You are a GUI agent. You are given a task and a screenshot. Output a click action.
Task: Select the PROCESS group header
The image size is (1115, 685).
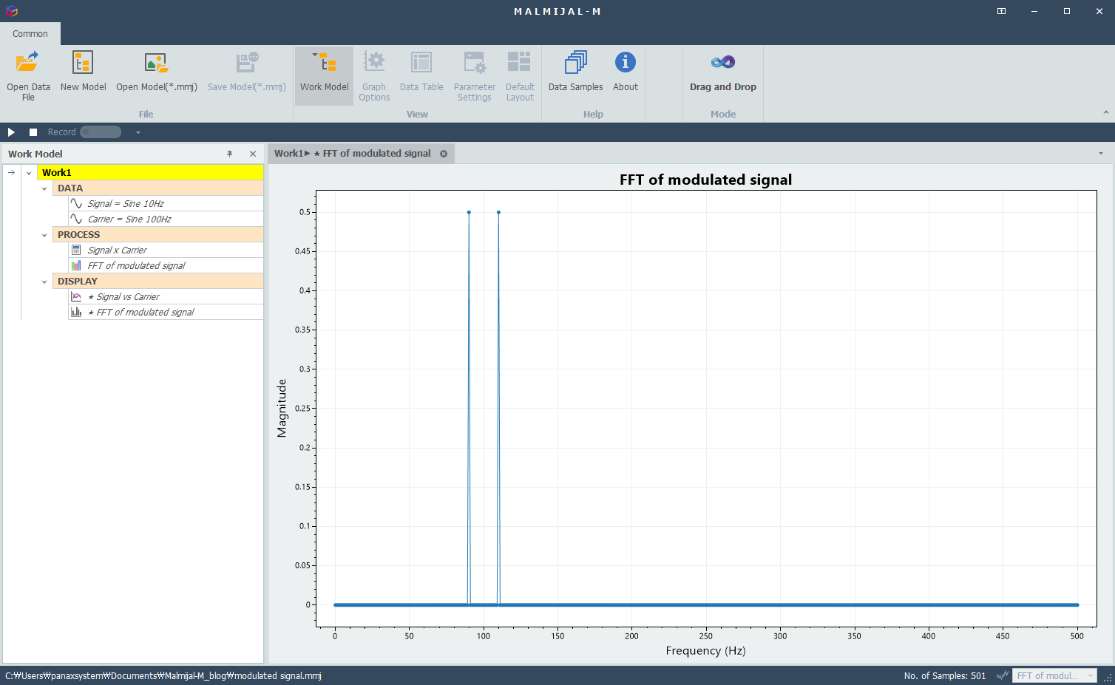pyautogui.click(x=158, y=234)
